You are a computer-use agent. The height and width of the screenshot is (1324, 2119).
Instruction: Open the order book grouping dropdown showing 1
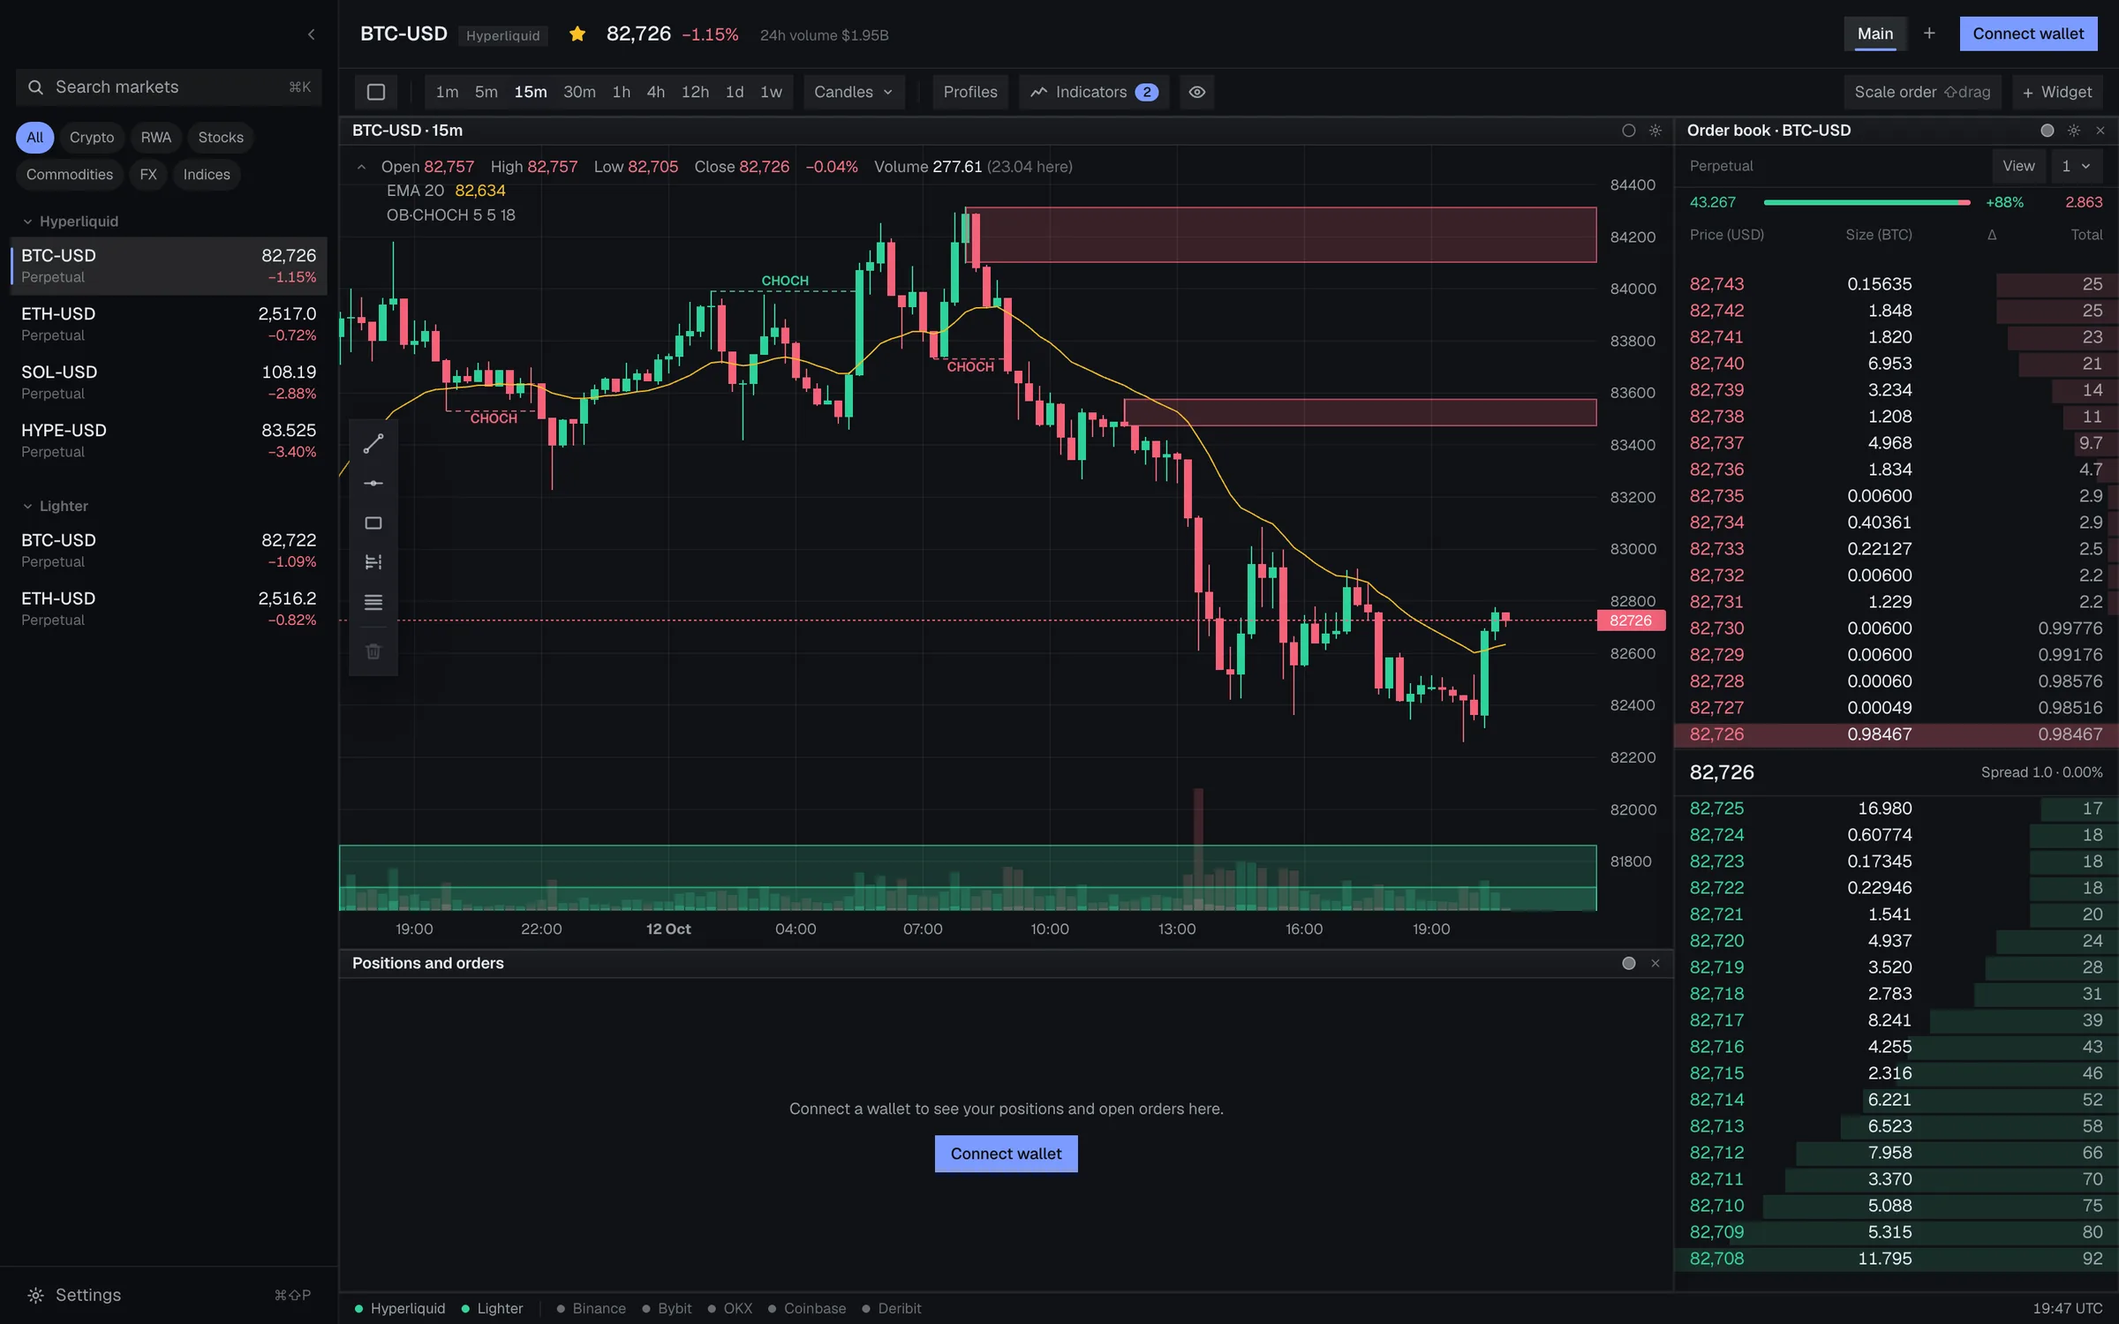(2075, 166)
